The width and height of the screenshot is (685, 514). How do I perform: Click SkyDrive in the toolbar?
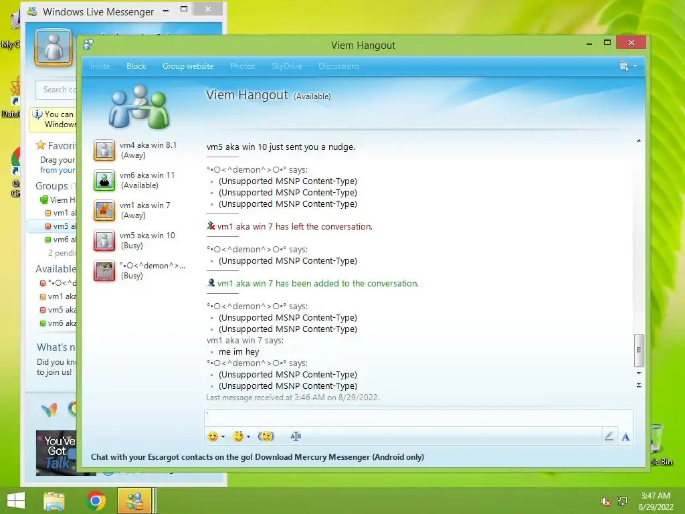(286, 66)
